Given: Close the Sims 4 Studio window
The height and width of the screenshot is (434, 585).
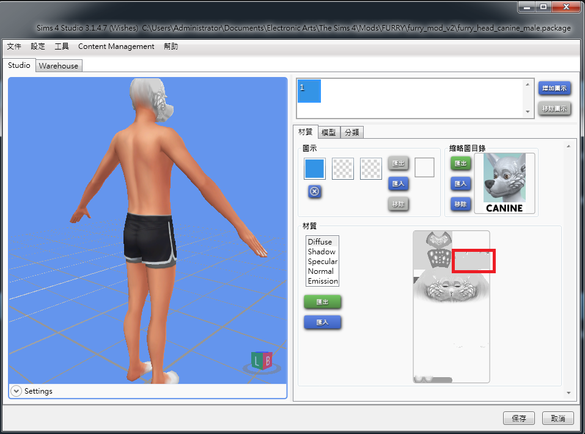Looking at the screenshot, I should click(566, 7).
